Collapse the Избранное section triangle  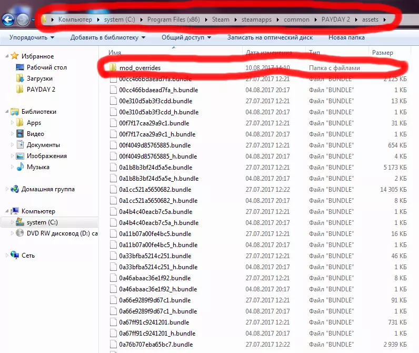(x=7, y=56)
